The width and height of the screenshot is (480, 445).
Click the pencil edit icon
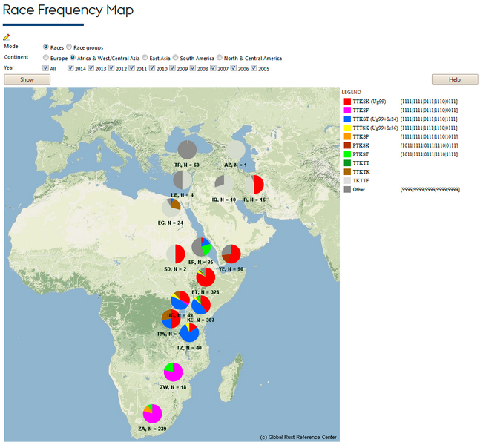click(x=7, y=36)
